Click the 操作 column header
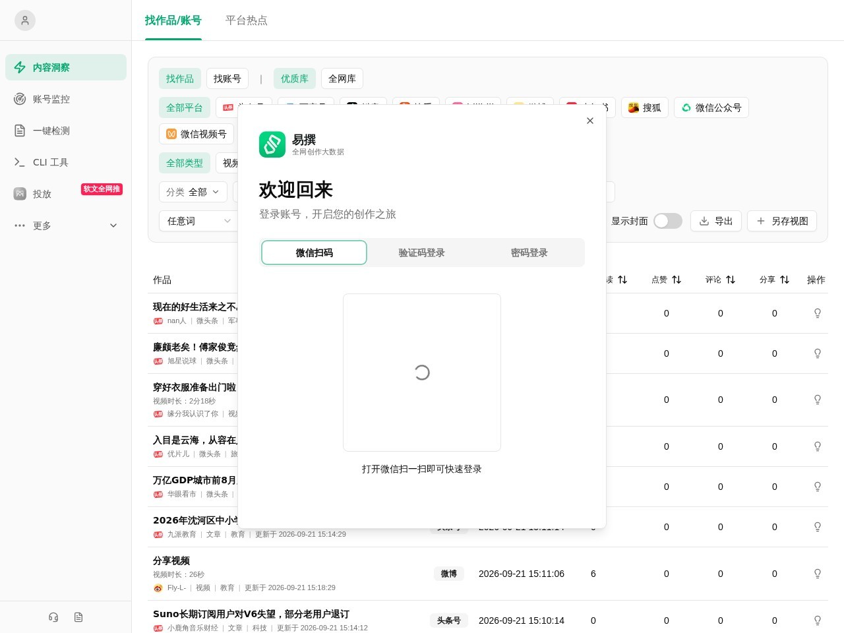Viewport: 844px width, 633px height. pyautogui.click(x=816, y=280)
